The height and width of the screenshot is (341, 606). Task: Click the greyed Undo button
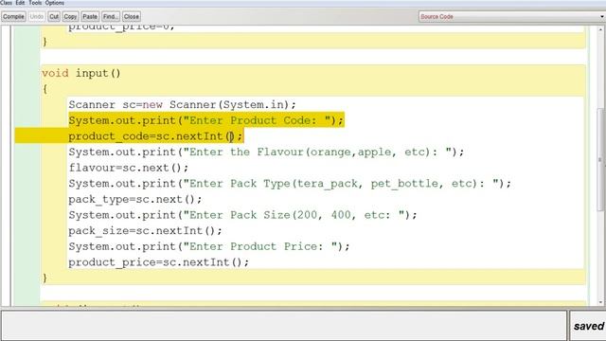pos(37,17)
